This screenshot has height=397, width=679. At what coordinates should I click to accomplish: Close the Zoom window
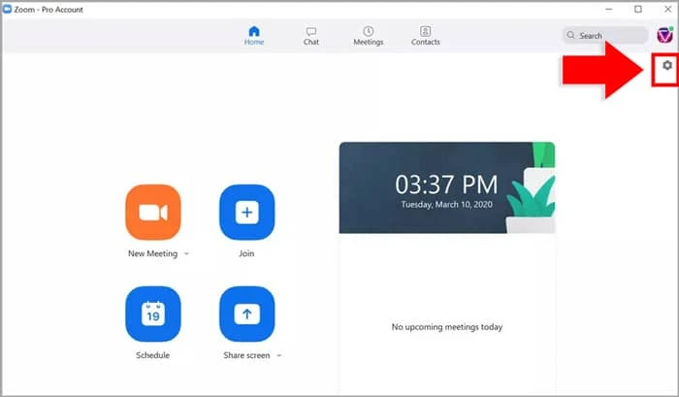pyautogui.click(x=668, y=9)
